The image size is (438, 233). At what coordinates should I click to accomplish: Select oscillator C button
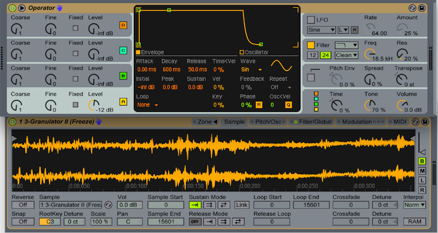click(x=123, y=51)
